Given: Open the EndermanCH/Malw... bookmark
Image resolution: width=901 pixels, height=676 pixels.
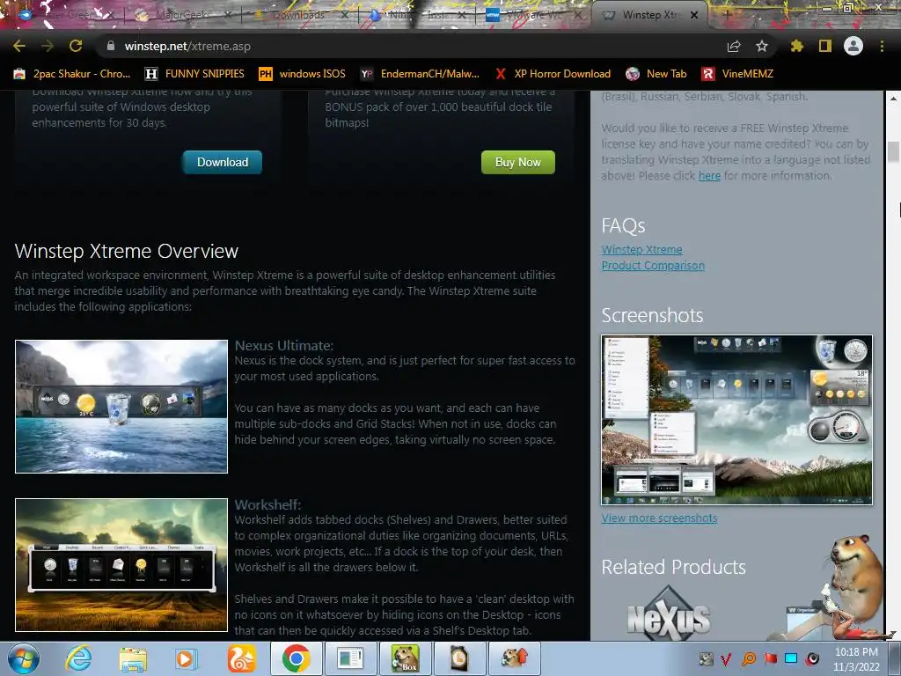Looking at the screenshot, I should [420, 74].
